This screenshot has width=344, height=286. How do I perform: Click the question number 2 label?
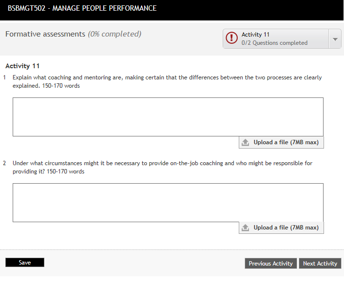coord(5,163)
